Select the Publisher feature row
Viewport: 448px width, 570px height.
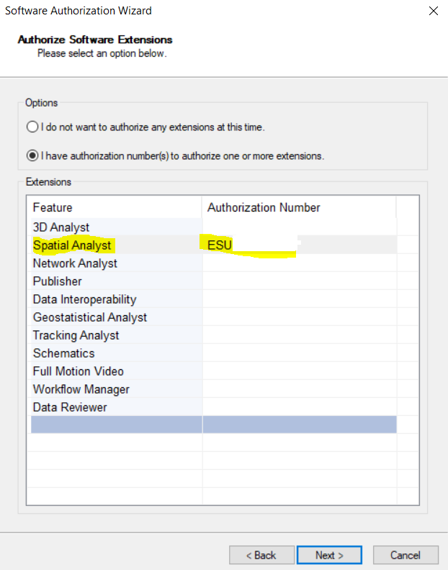point(58,281)
